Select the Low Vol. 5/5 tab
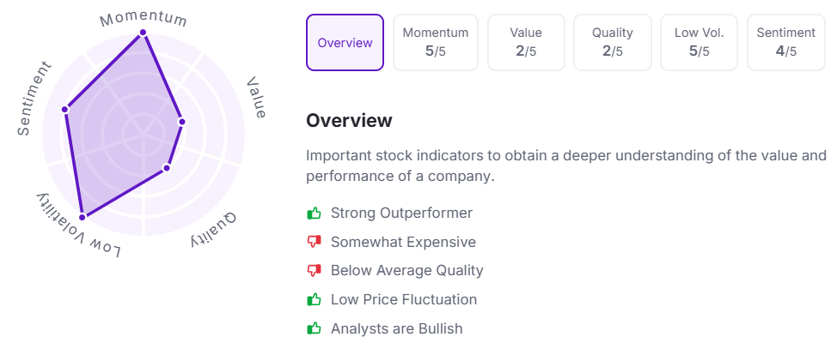The width and height of the screenshot is (831, 343). 699,42
